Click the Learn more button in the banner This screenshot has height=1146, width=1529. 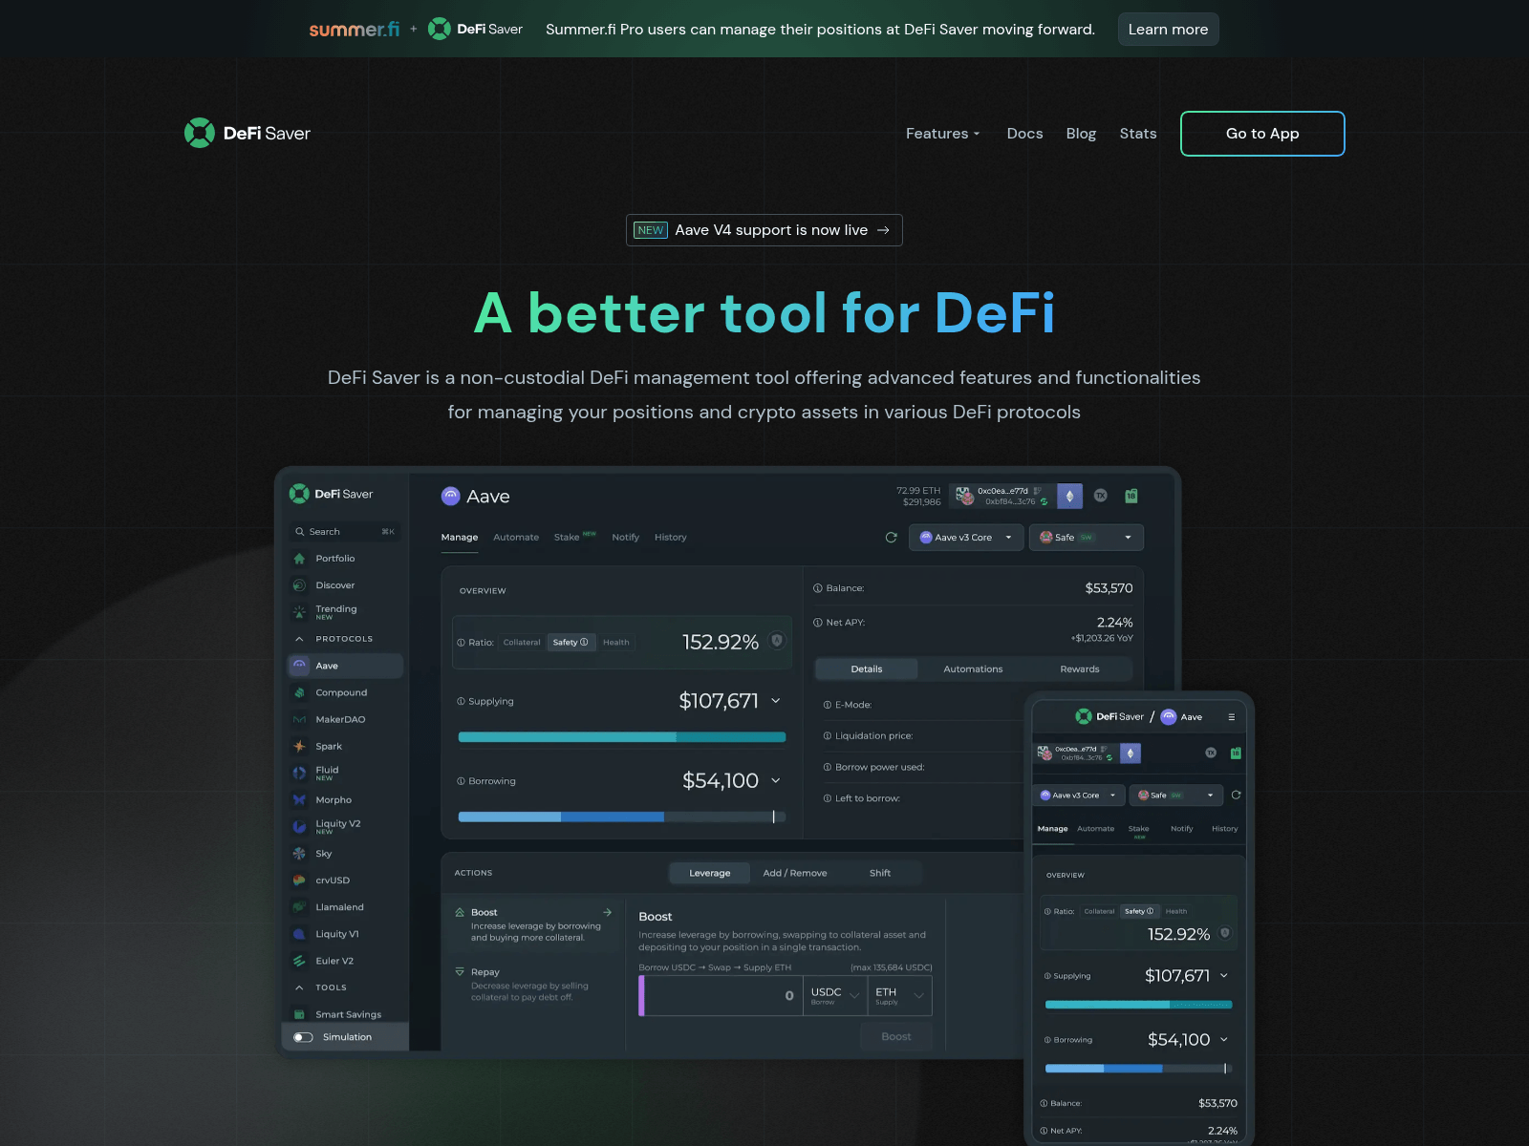tap(1168, 29)
